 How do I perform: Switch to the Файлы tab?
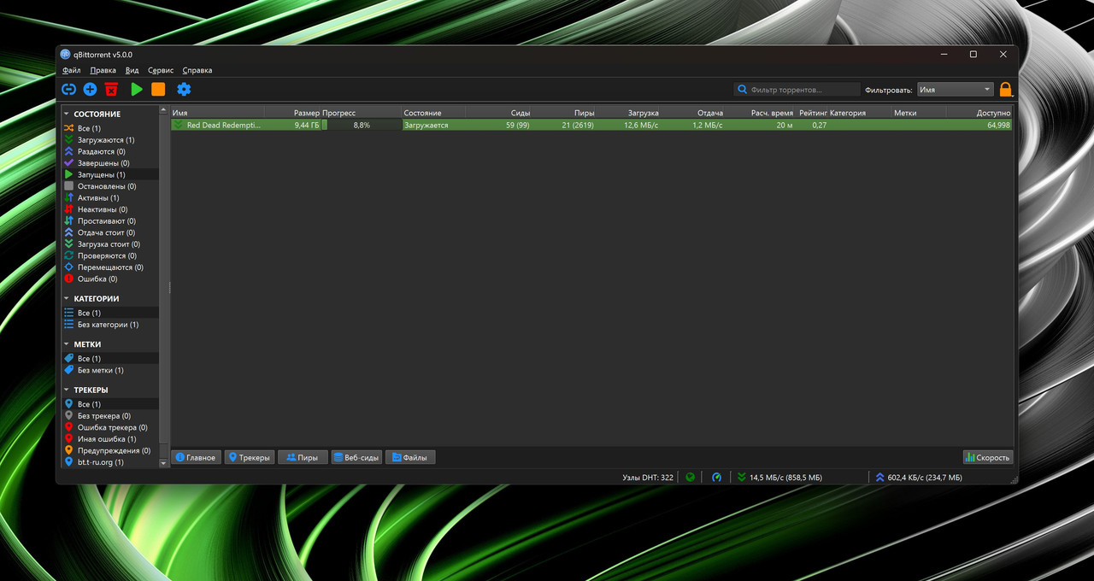[x=410, y=457]
